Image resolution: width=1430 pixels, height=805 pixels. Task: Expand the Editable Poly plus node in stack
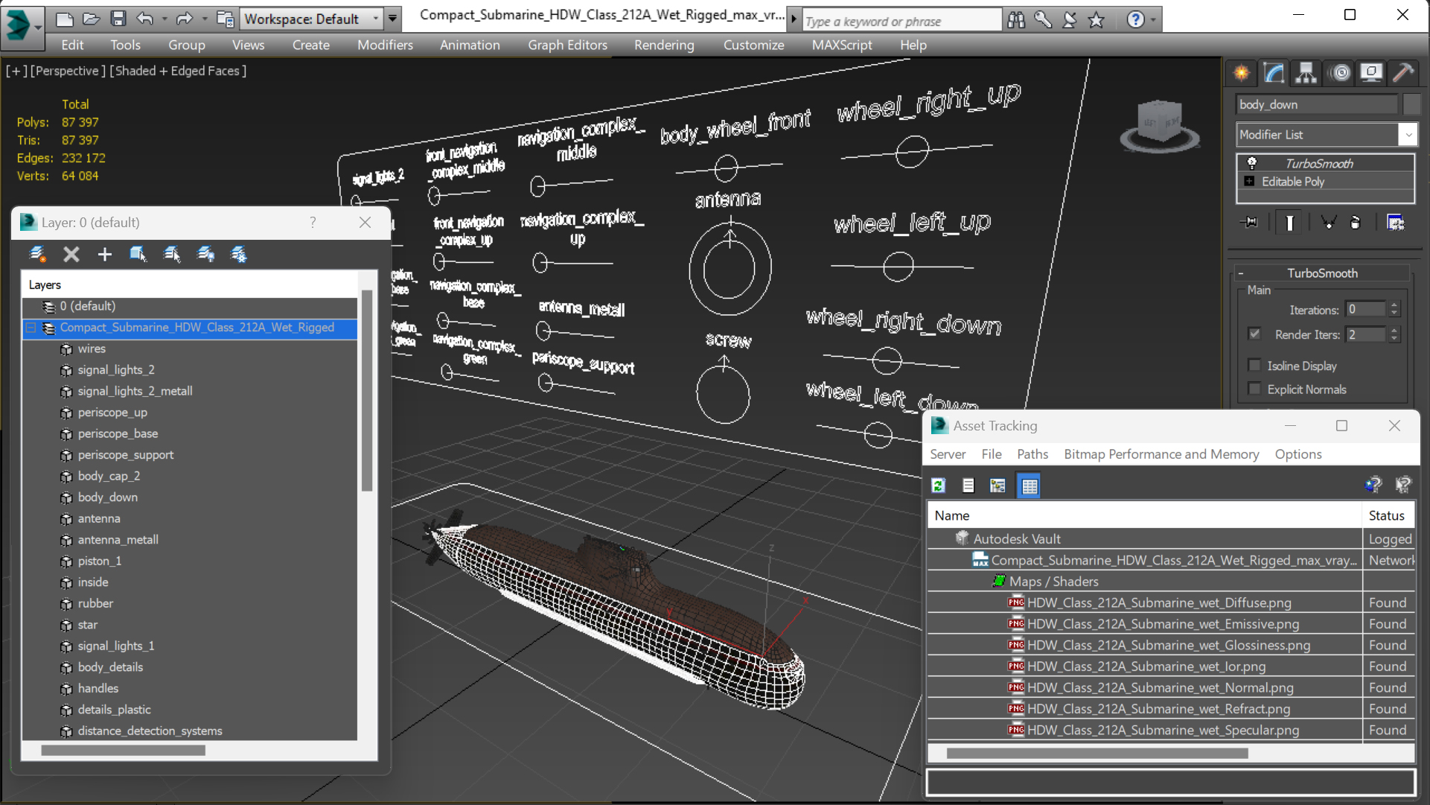1250,181
